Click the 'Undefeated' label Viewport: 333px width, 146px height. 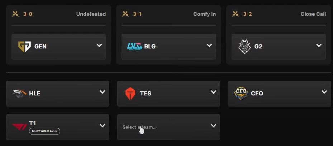91,14
